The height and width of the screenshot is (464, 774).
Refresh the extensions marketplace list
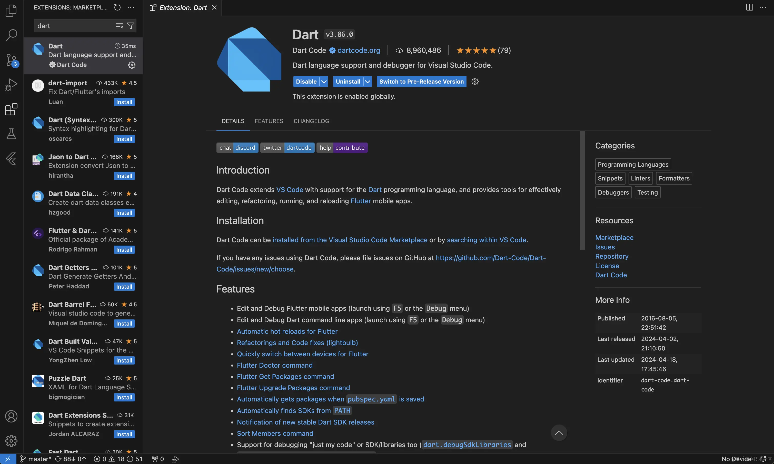[x=117, y=7]
